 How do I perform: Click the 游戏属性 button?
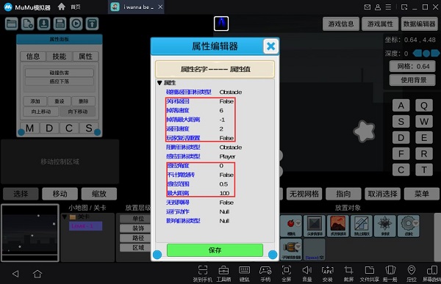pos(380,24)
